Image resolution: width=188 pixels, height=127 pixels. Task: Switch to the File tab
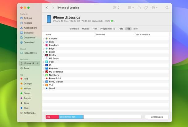tap(128, 29)
